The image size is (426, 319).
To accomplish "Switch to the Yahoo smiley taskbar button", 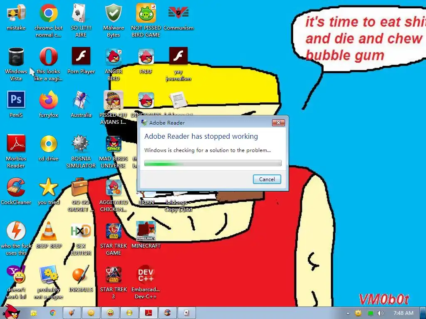I will pos(110,313).
